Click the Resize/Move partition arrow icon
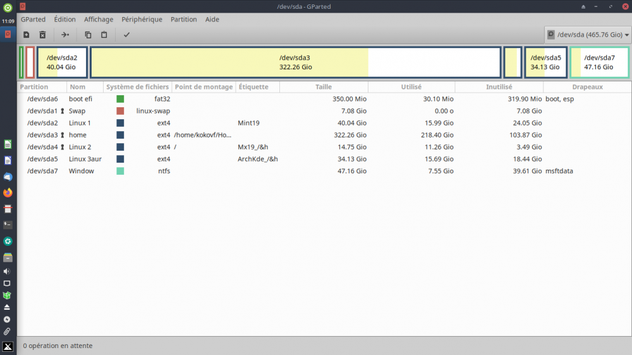 point(65,35)
